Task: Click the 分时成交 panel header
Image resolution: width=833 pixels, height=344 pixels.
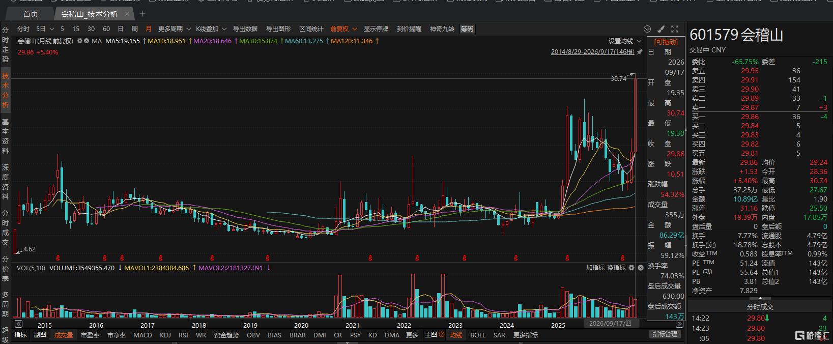Action: [x=760, y=307]
